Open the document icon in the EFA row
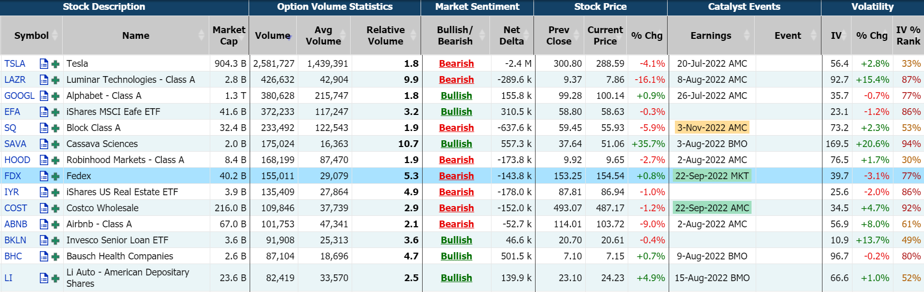 click(44, 112)
